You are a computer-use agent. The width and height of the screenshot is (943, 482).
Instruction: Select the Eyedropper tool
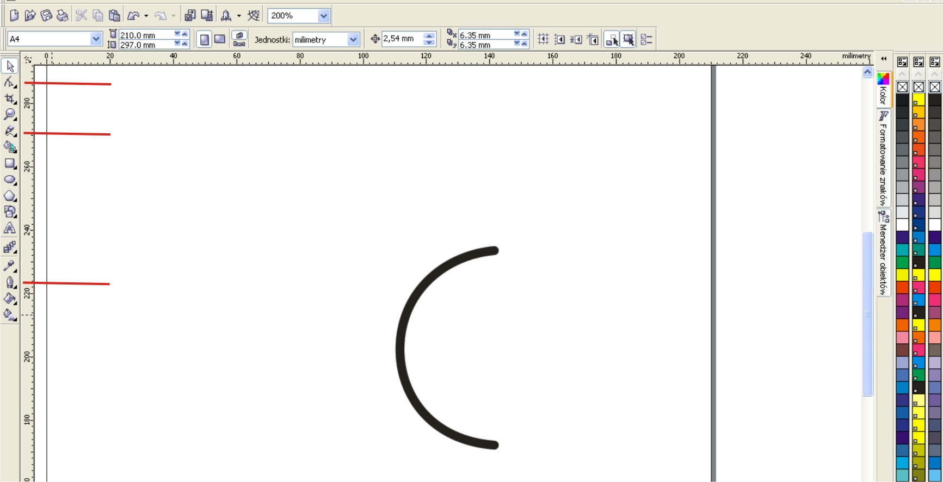tap(10, 266)
